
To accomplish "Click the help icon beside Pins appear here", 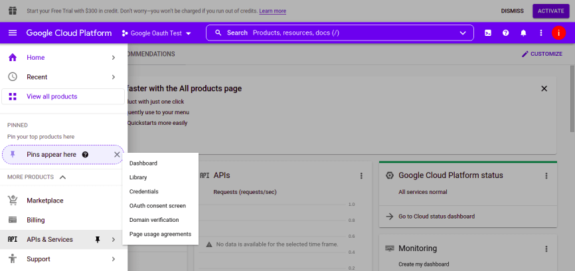I will coord(85,155).
